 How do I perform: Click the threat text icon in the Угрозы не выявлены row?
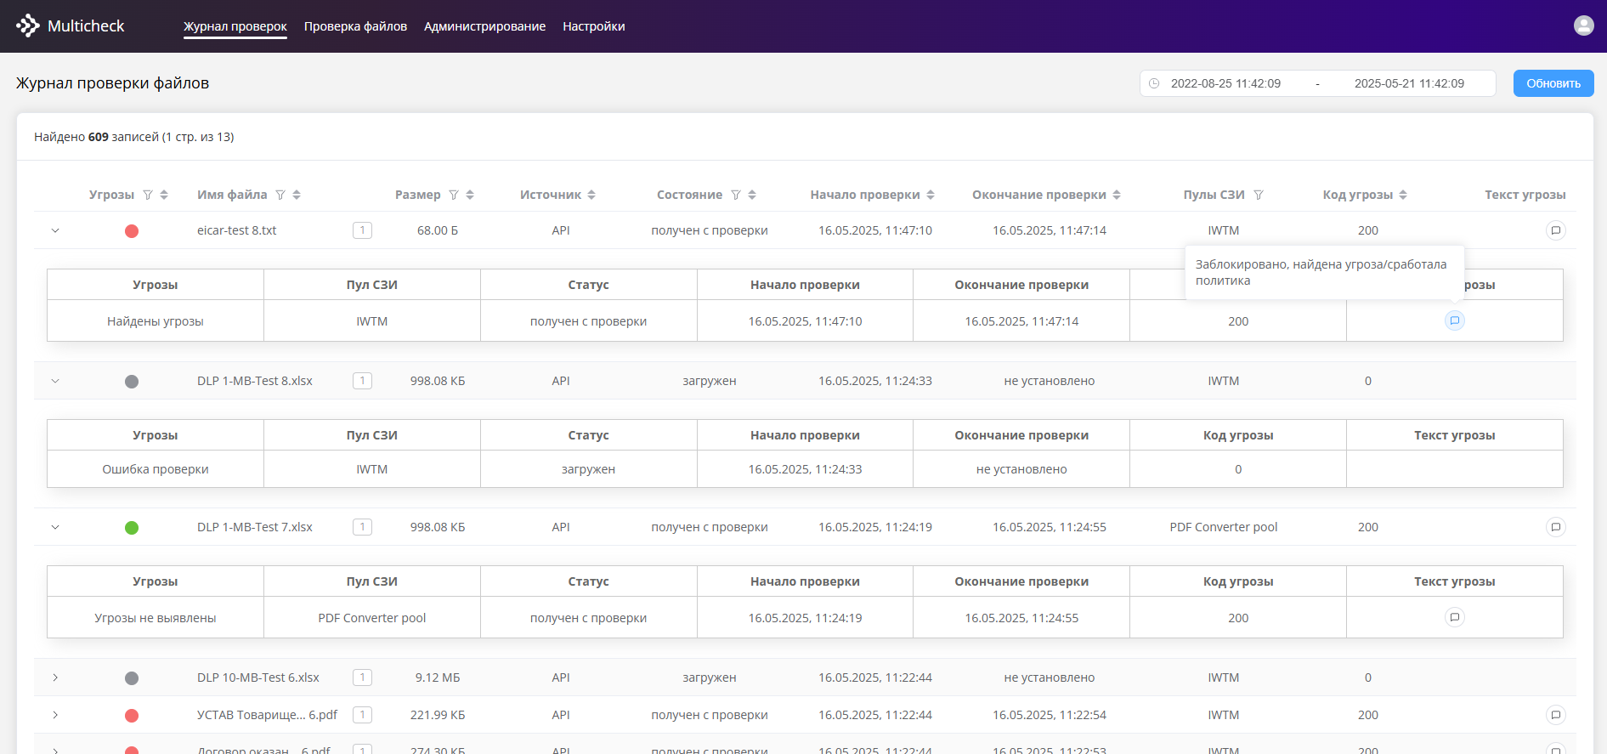click(x=1455, y=617)
